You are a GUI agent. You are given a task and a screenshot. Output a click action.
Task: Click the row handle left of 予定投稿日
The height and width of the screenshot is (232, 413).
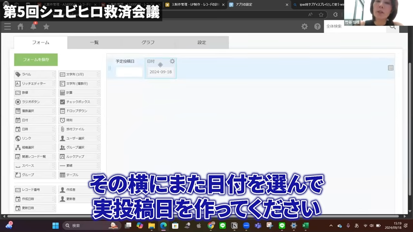click(x=110, y=68)
